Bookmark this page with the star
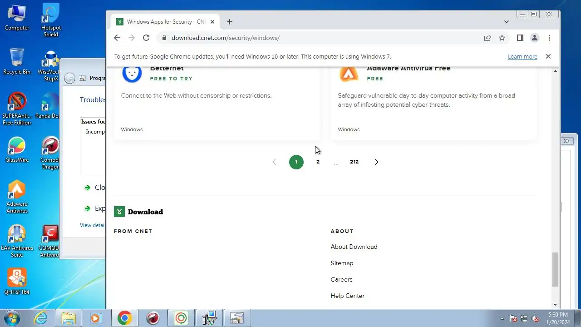Viewport: 581px width, 327px height. tap(502, 38)
